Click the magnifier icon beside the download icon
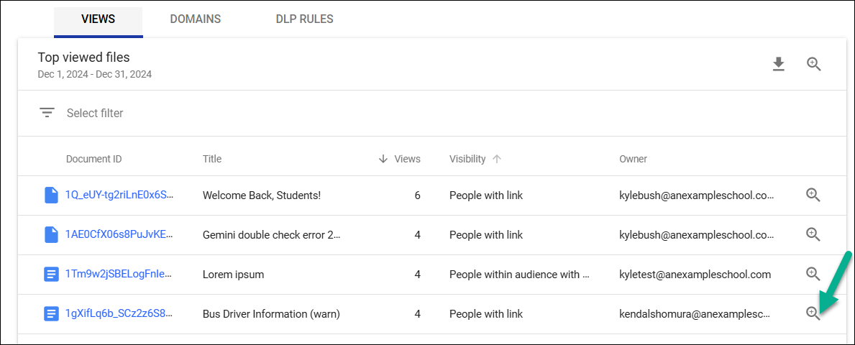Viewport: 855px width, 345px height. pos(813,64)
